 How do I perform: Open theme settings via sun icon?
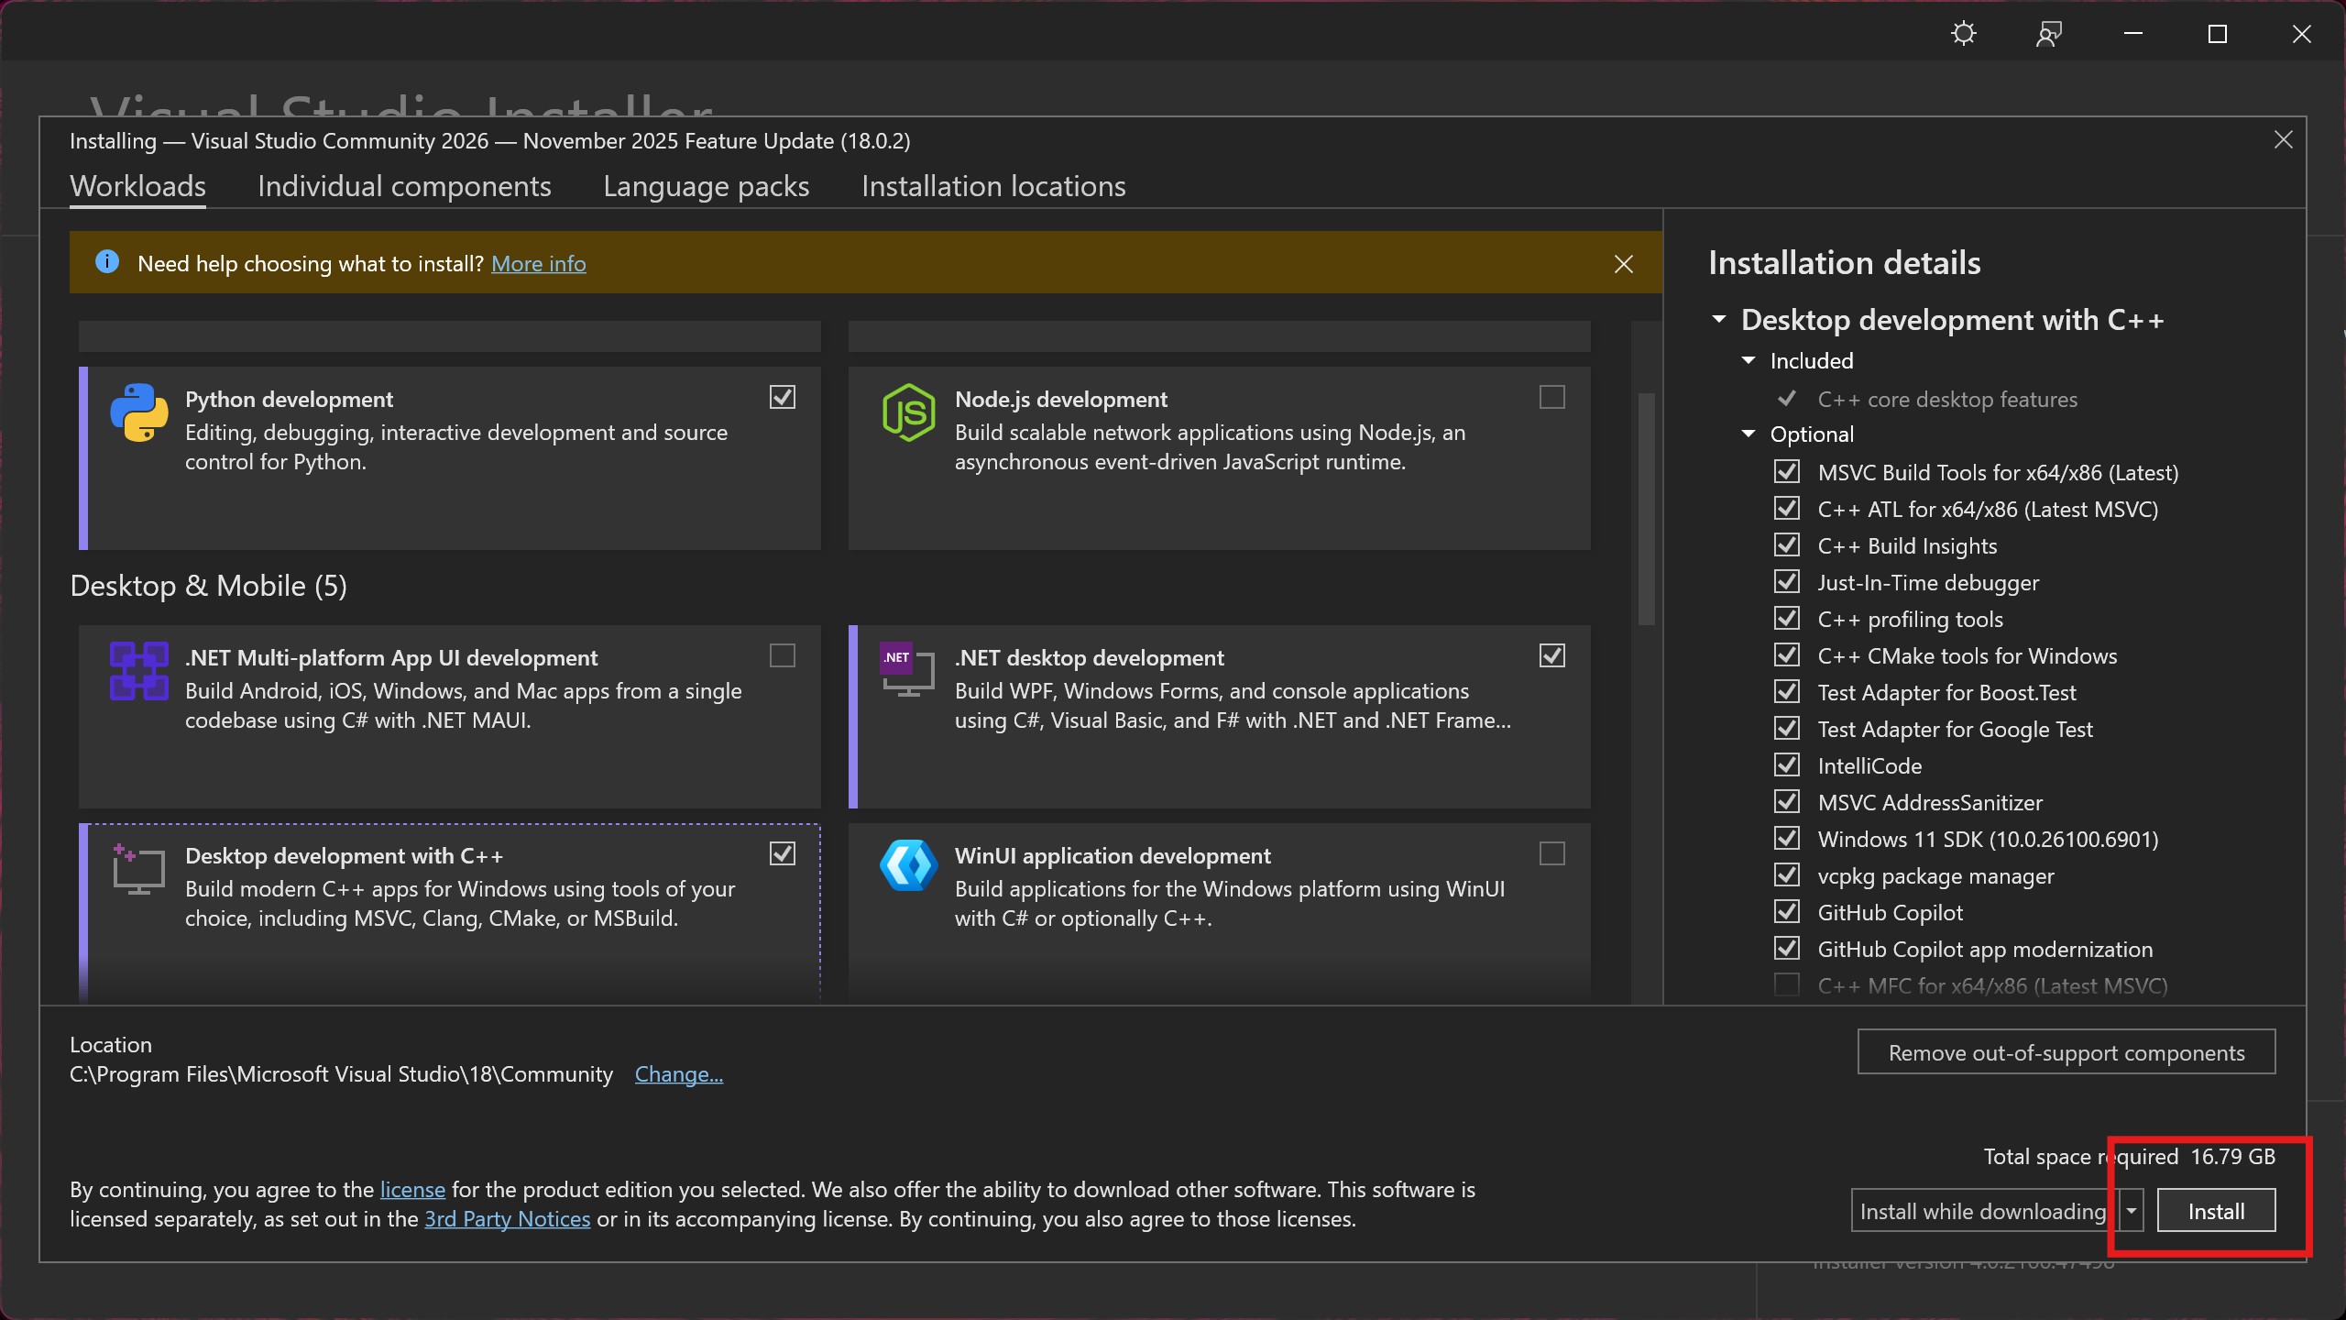pos(1964,35)
